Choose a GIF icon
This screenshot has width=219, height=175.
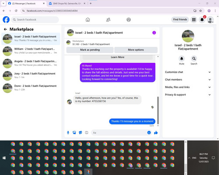coord(87,132)
